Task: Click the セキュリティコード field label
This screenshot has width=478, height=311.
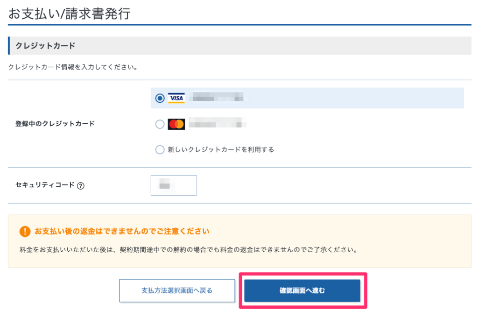Action: (45, 185)
